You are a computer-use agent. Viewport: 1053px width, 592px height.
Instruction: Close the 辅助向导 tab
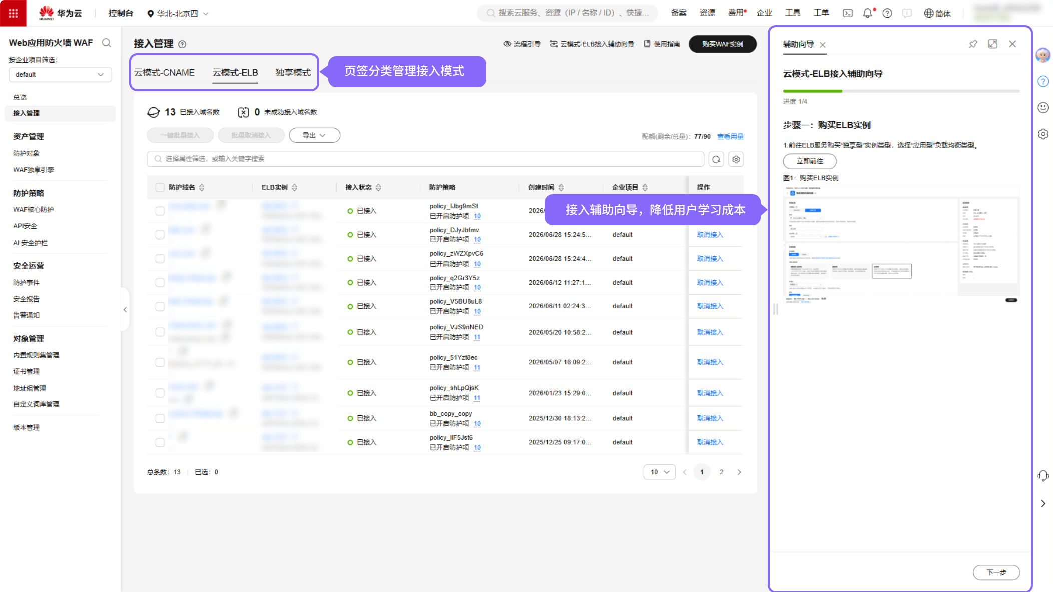pos(823,45)
